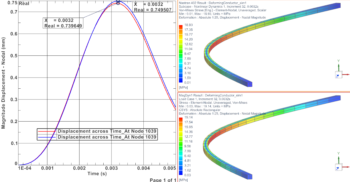Click the blue line sample in the graph legend
The width and height of the screenshot is (350, 182).
(47, 137)
